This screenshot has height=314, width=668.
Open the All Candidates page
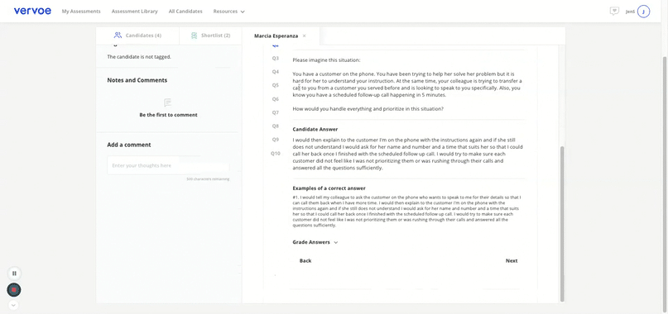point(185,12)
